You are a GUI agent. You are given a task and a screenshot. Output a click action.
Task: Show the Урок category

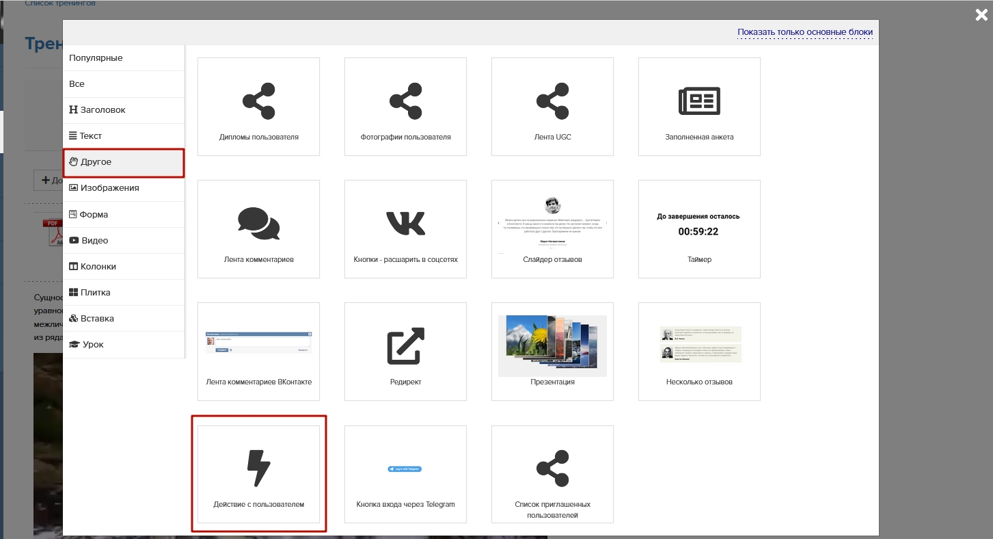(124, 344)
